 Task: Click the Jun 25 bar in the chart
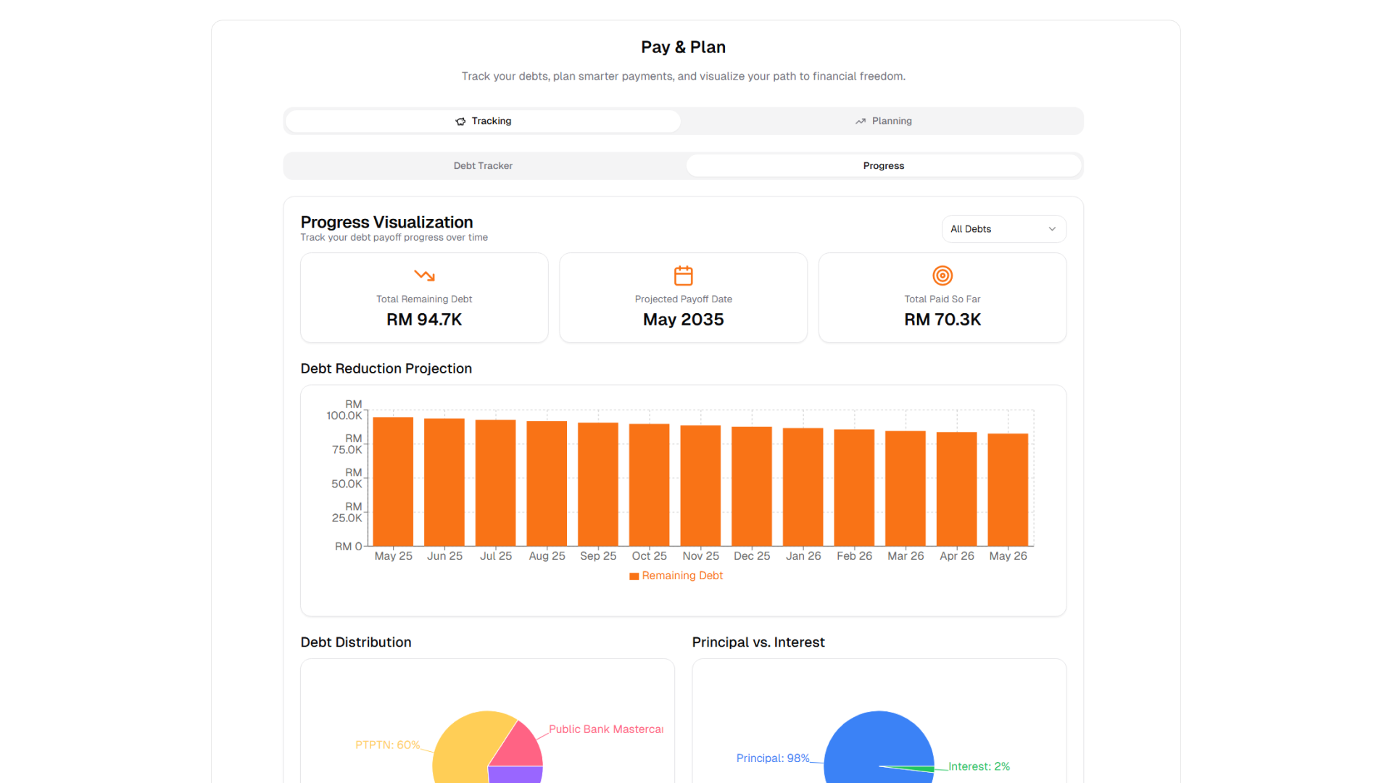tap(444, 482)
